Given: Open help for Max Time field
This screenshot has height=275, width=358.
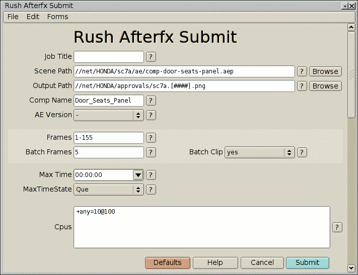Looking at the screenshot, I should pyautogui.click(x=151, y=175).
